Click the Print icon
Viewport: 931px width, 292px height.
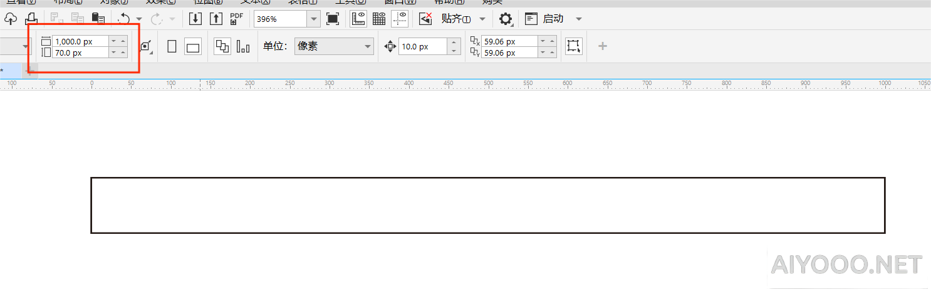click(x=31, y=19)
